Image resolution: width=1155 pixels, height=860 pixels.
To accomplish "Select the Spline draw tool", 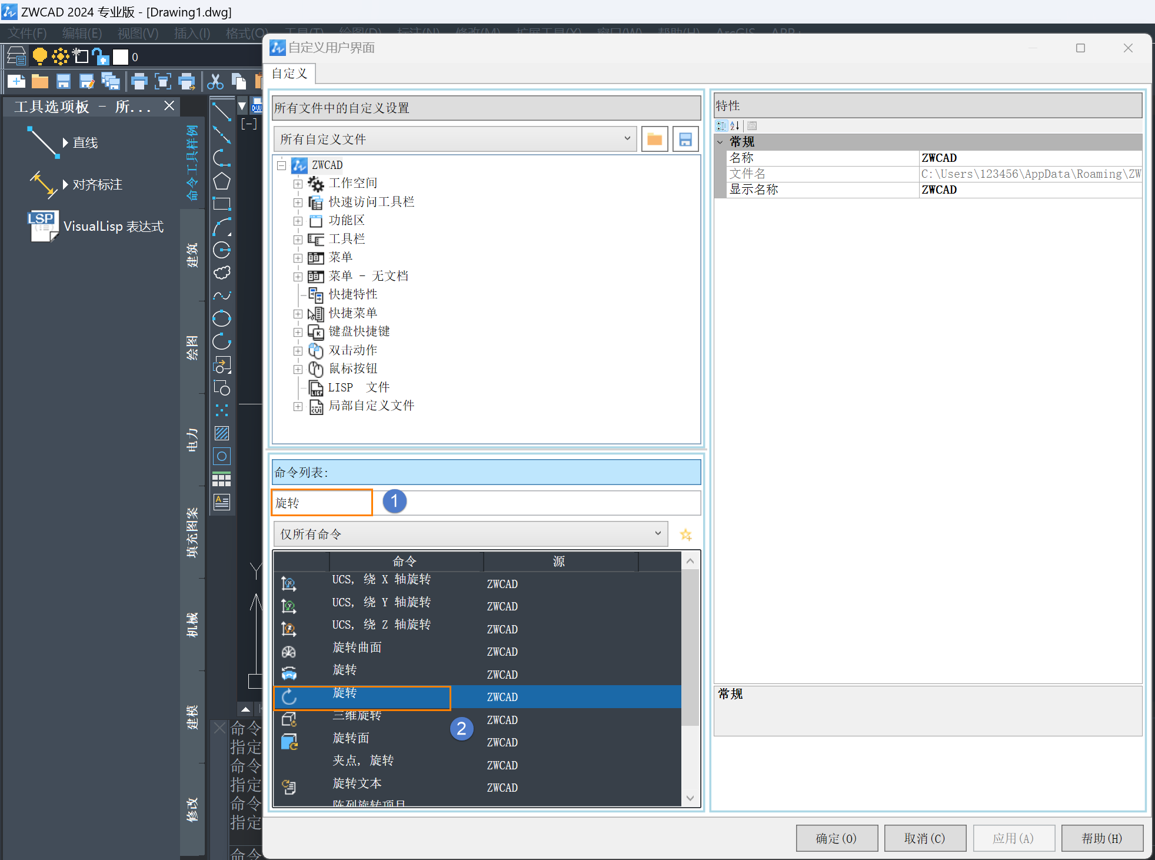I will point(222,295).
